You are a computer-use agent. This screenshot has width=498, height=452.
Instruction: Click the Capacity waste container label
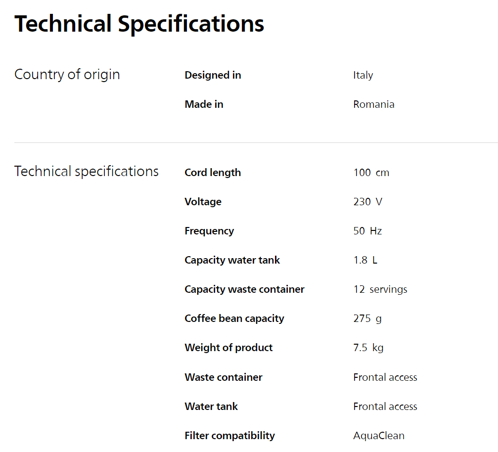[245, 290]
